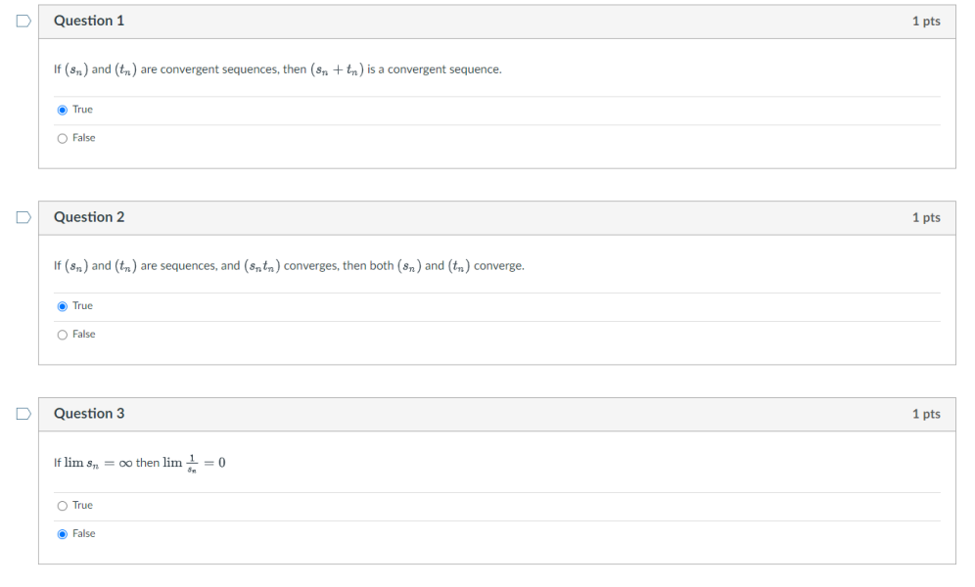This screenshot has width=975, height=587.
Task: Click the limit formula in Question 3
Action: click(139, 462)
